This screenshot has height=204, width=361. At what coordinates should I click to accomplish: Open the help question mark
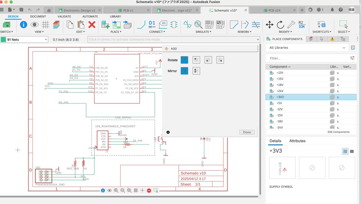click(x=341, y=9)
